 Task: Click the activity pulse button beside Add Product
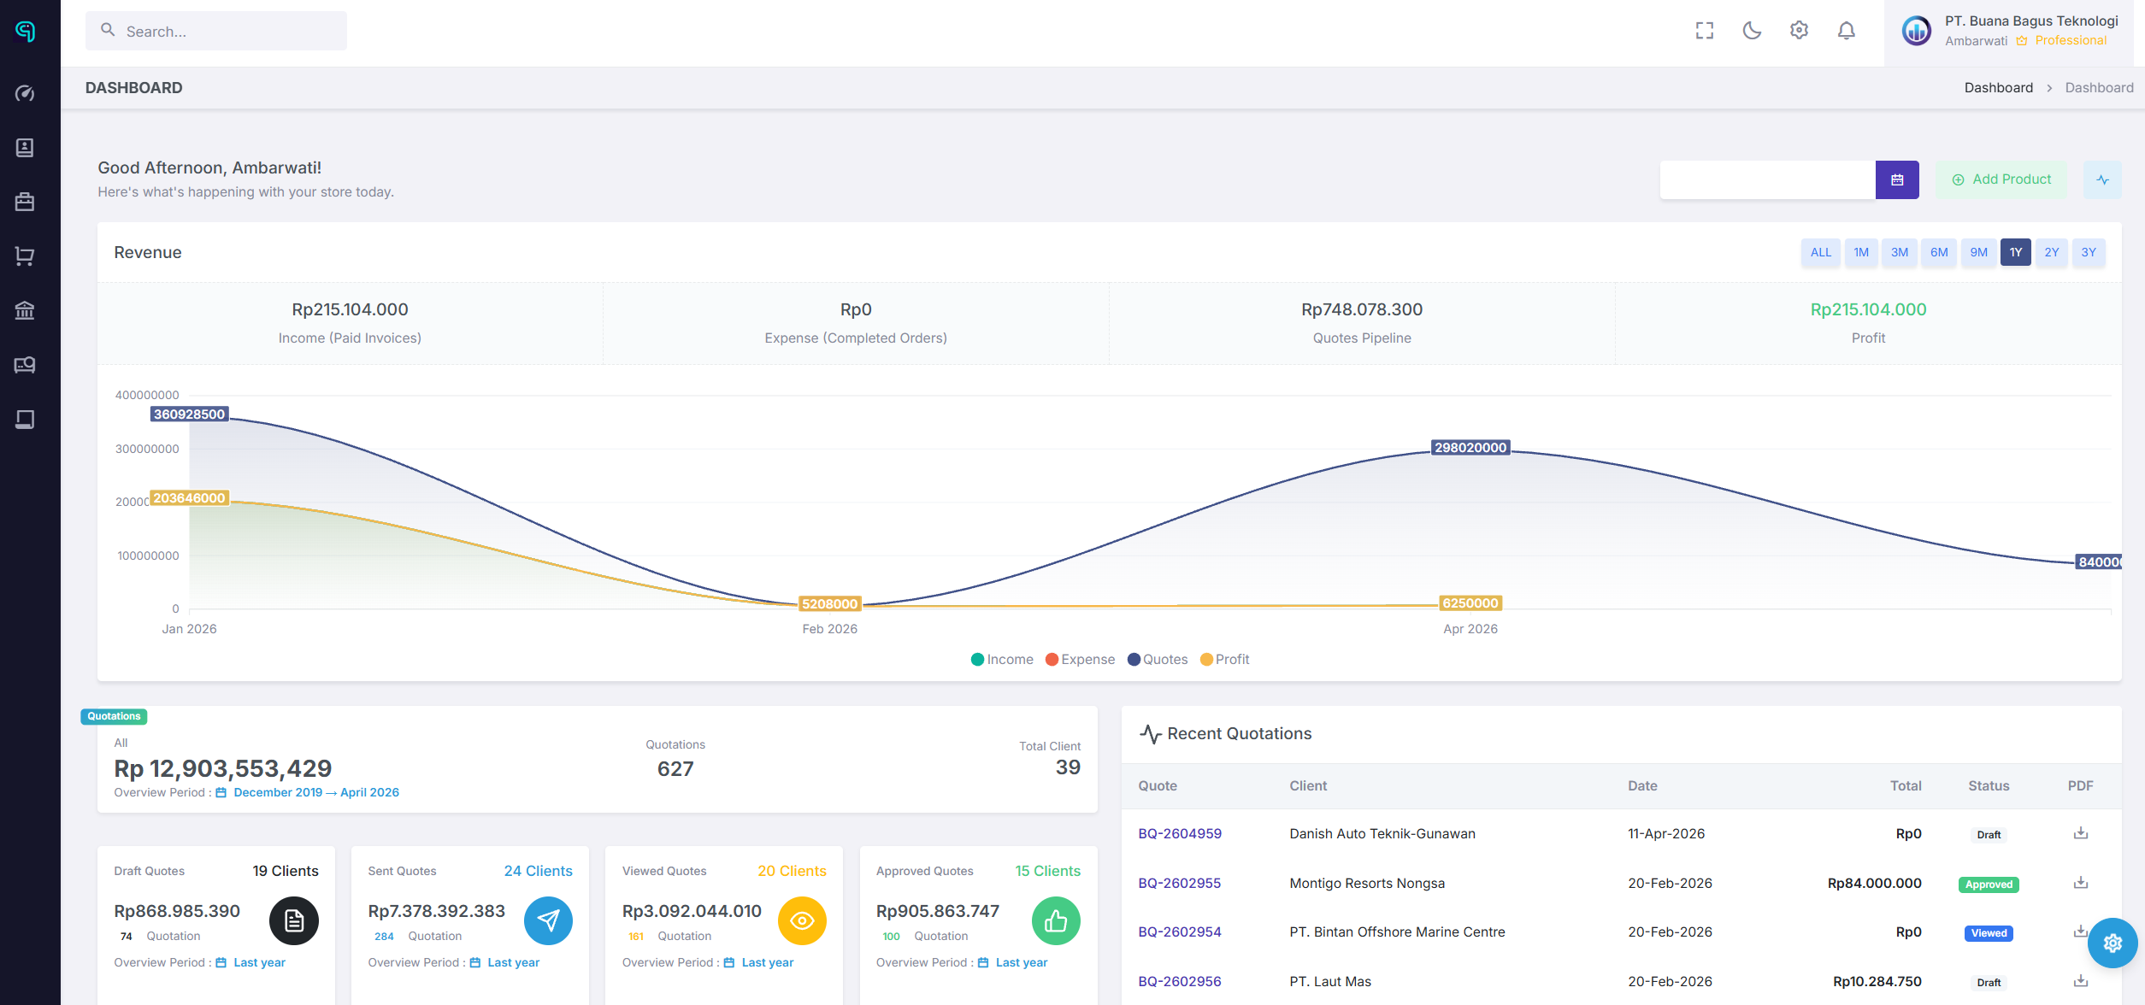[2102, 179]
